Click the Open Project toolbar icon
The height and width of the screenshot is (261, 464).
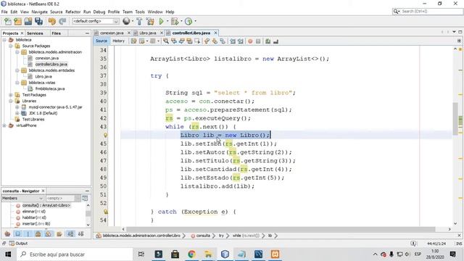28,21
